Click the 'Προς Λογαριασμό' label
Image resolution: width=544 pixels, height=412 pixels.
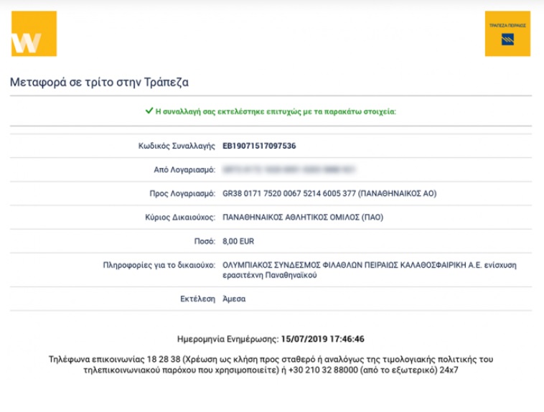click(x=179, y=193)
